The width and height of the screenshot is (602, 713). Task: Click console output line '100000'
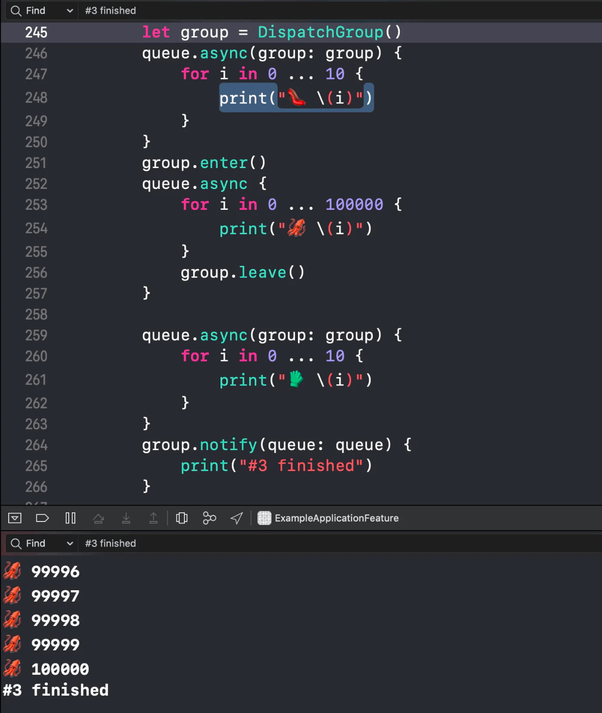[46, 669]
